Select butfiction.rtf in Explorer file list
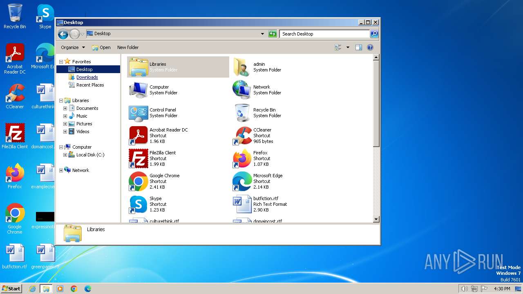This screenshot has width=523, height=294. pos(242,204)
